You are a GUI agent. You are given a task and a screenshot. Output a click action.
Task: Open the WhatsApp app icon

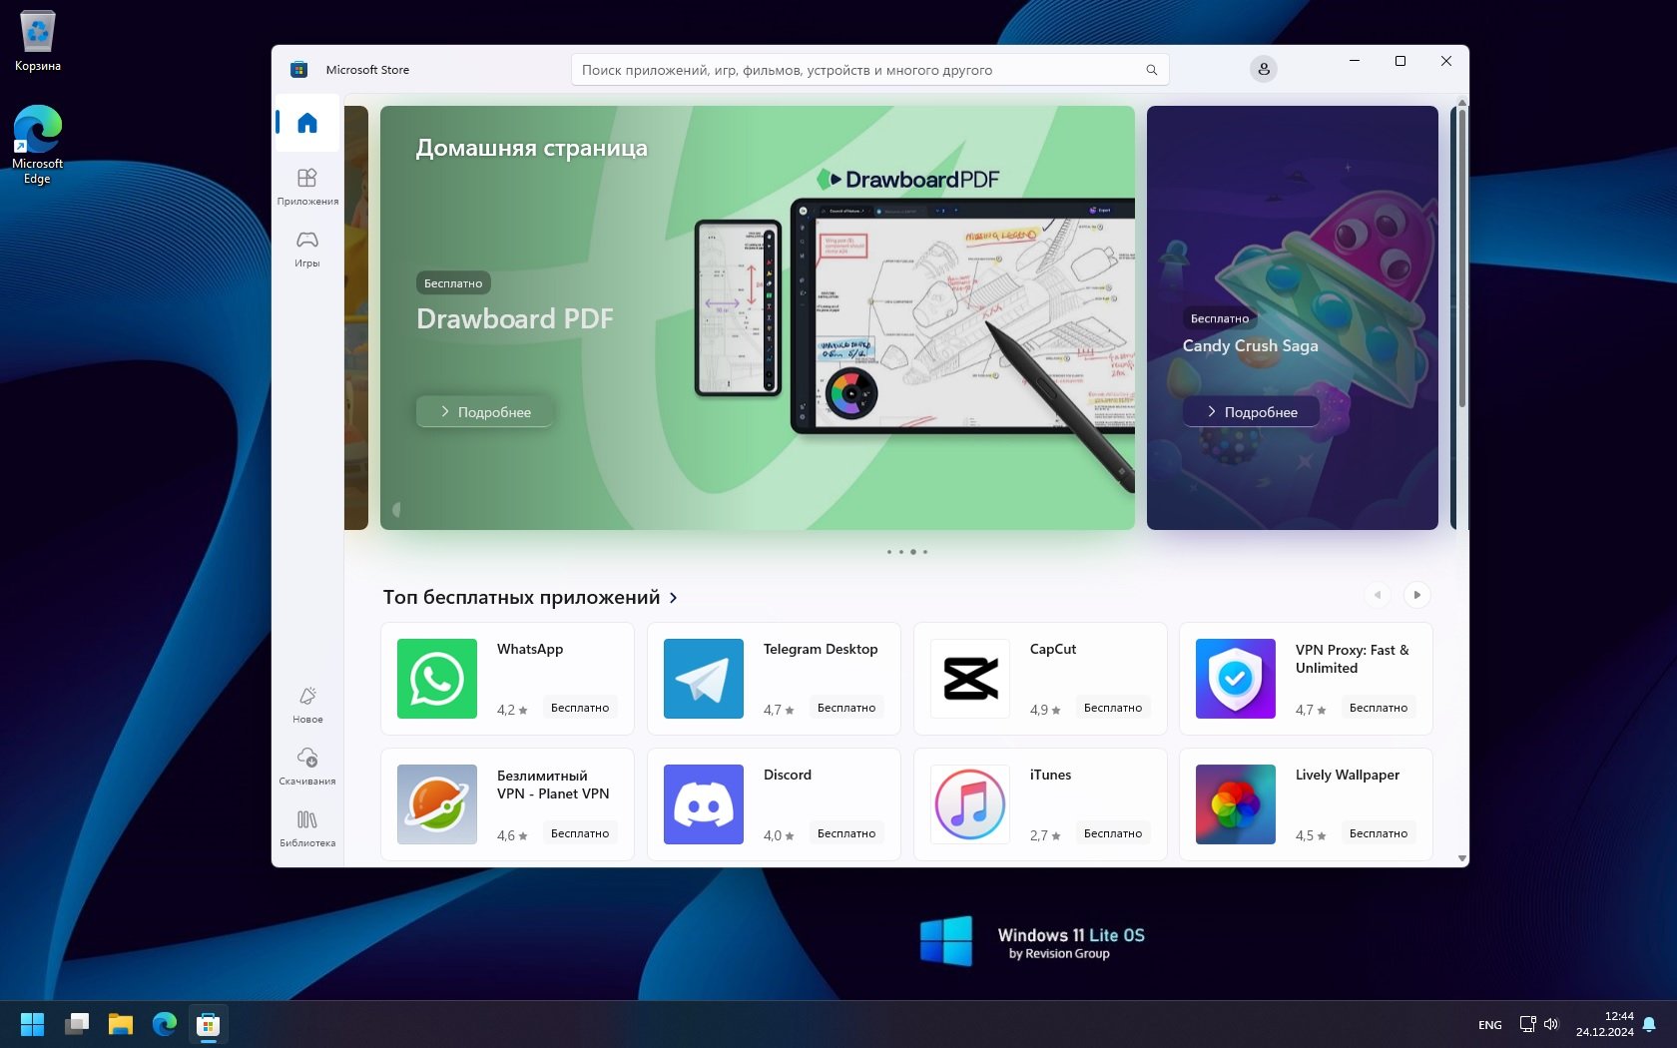pyautogui.click(x=437, y=679)
